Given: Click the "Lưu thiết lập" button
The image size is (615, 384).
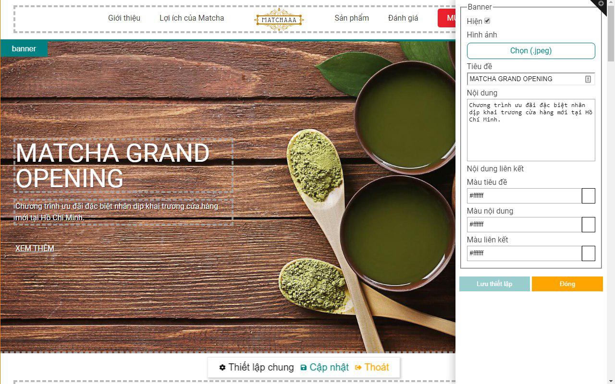Looking at the screenshot, I should (x=494, y=284).
